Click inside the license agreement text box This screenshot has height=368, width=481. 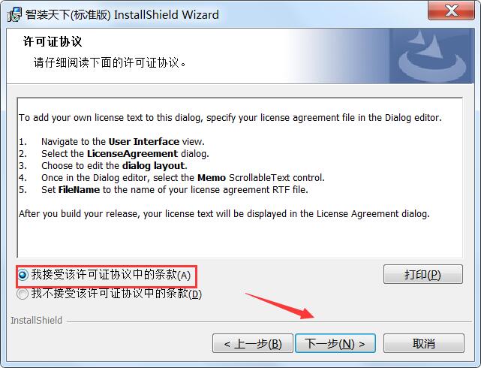click(240, 178)
